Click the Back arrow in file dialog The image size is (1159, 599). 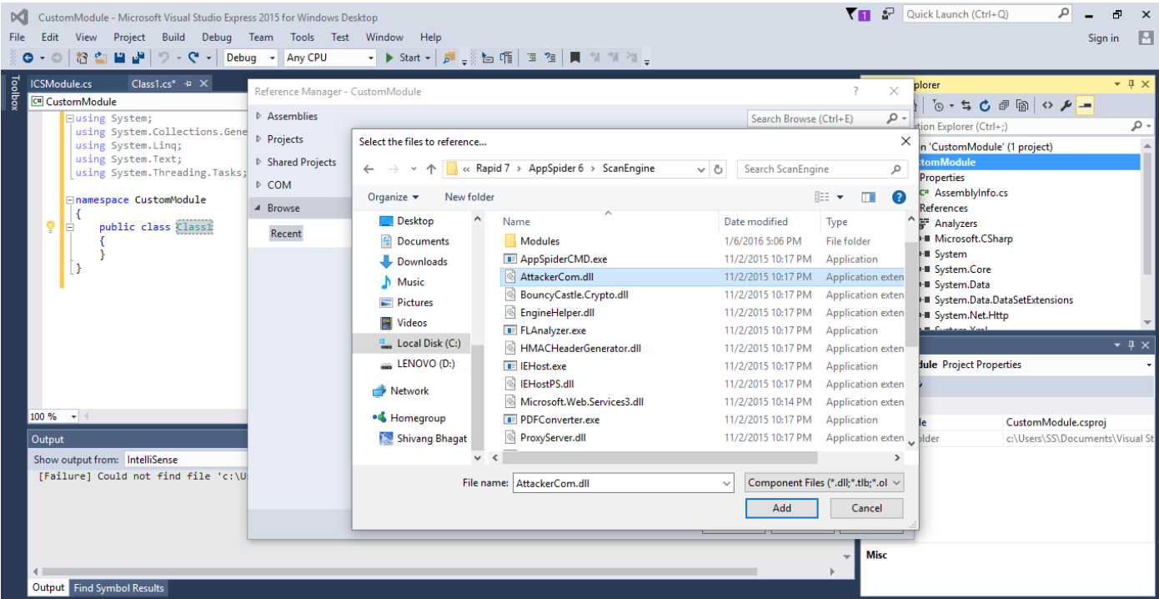pyautogui.click(x=369, y=169)
